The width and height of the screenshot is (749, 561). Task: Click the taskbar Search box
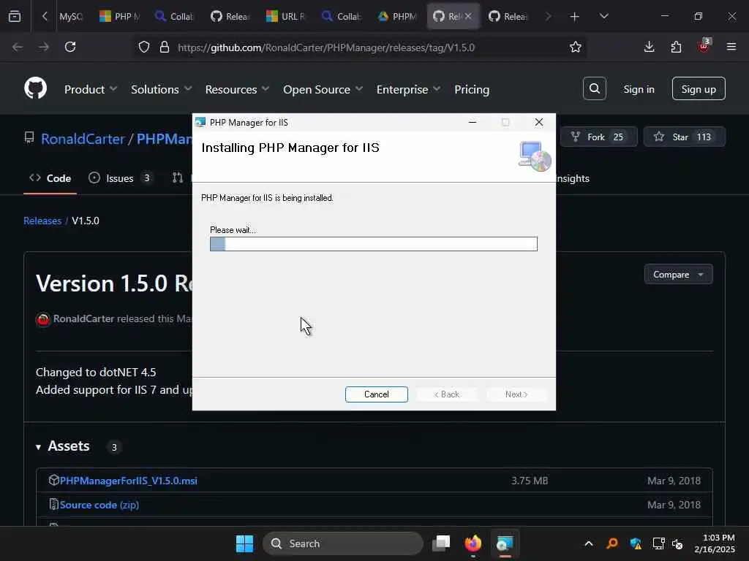point(343,543)
